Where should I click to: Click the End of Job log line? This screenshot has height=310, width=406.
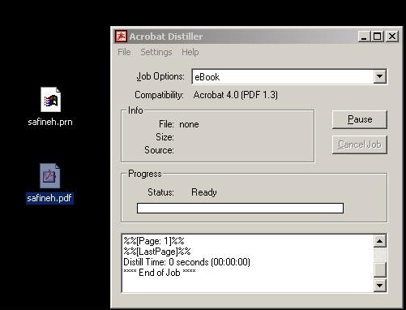click(x=160, y=273)
